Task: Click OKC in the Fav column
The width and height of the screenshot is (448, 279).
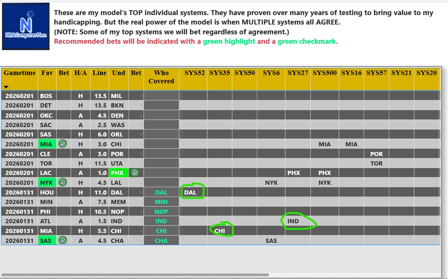Action: [47, 115]
